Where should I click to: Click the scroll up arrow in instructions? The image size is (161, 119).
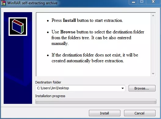pos(153,15)
